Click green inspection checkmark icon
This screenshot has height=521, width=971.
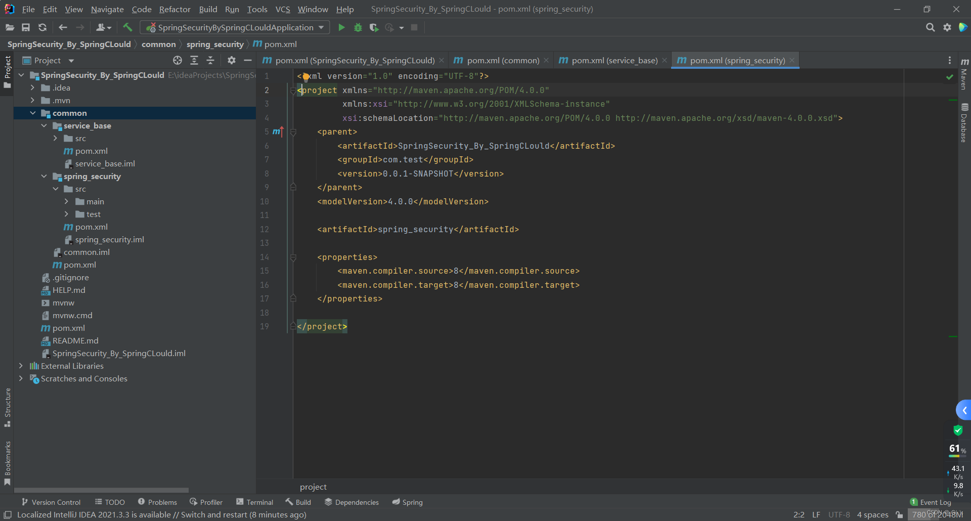tap(949, 77)
